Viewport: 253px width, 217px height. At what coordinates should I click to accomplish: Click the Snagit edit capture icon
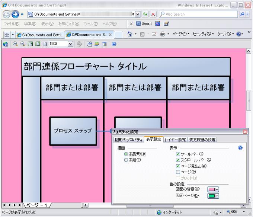(166, 23)
